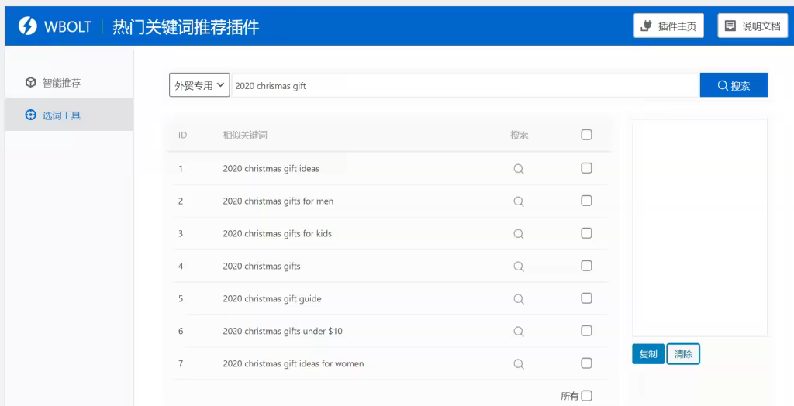
Task: Tick checkbox for 'gifts under $10' row
Action: point(586,331)
